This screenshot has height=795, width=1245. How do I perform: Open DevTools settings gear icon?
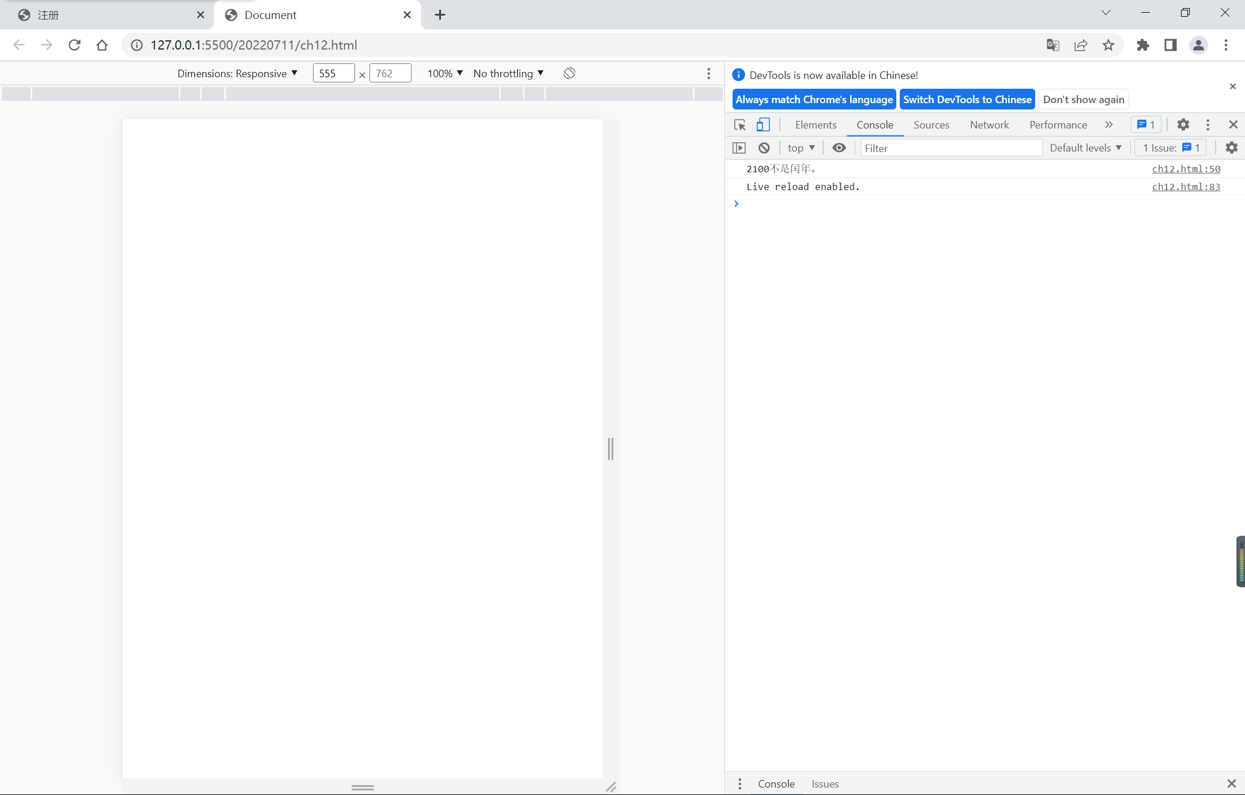click(x=1183, y=124)
